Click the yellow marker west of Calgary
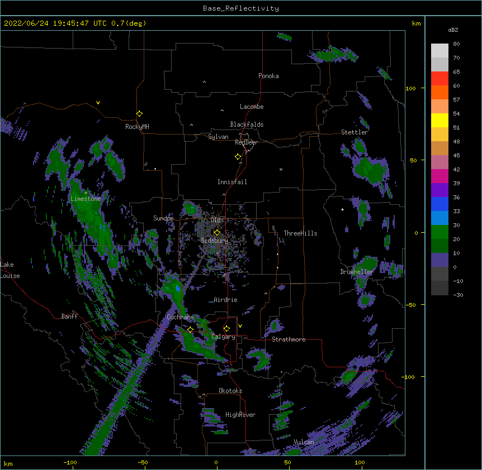This screenshot has width=482, height=470. (x=190, y=329)
